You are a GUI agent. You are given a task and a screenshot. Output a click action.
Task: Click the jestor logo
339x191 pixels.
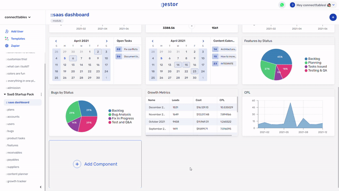click(169, 4)
